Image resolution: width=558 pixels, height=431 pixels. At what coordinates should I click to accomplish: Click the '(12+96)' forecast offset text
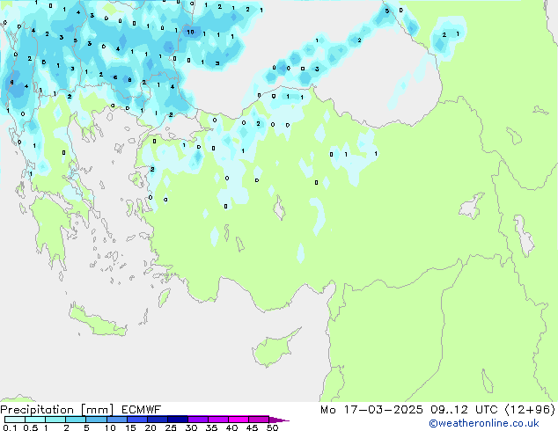coord(530,410)
